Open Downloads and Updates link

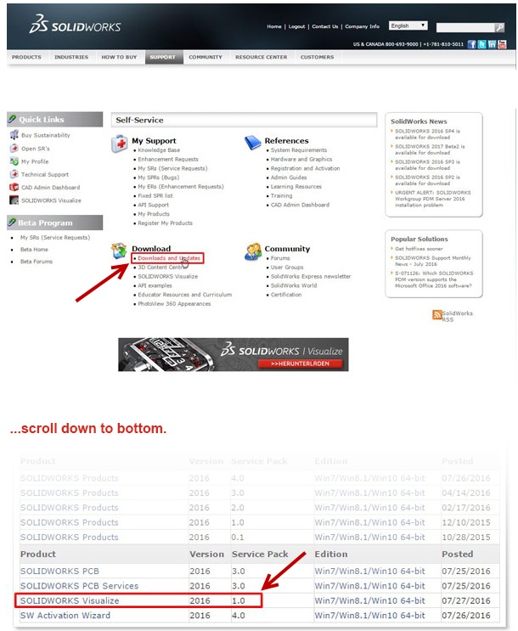[x=169, y=258]
